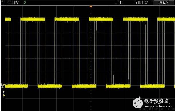Click the round elecfans logo icon
This screenshot has height=111, width=175.
[137, 102]
